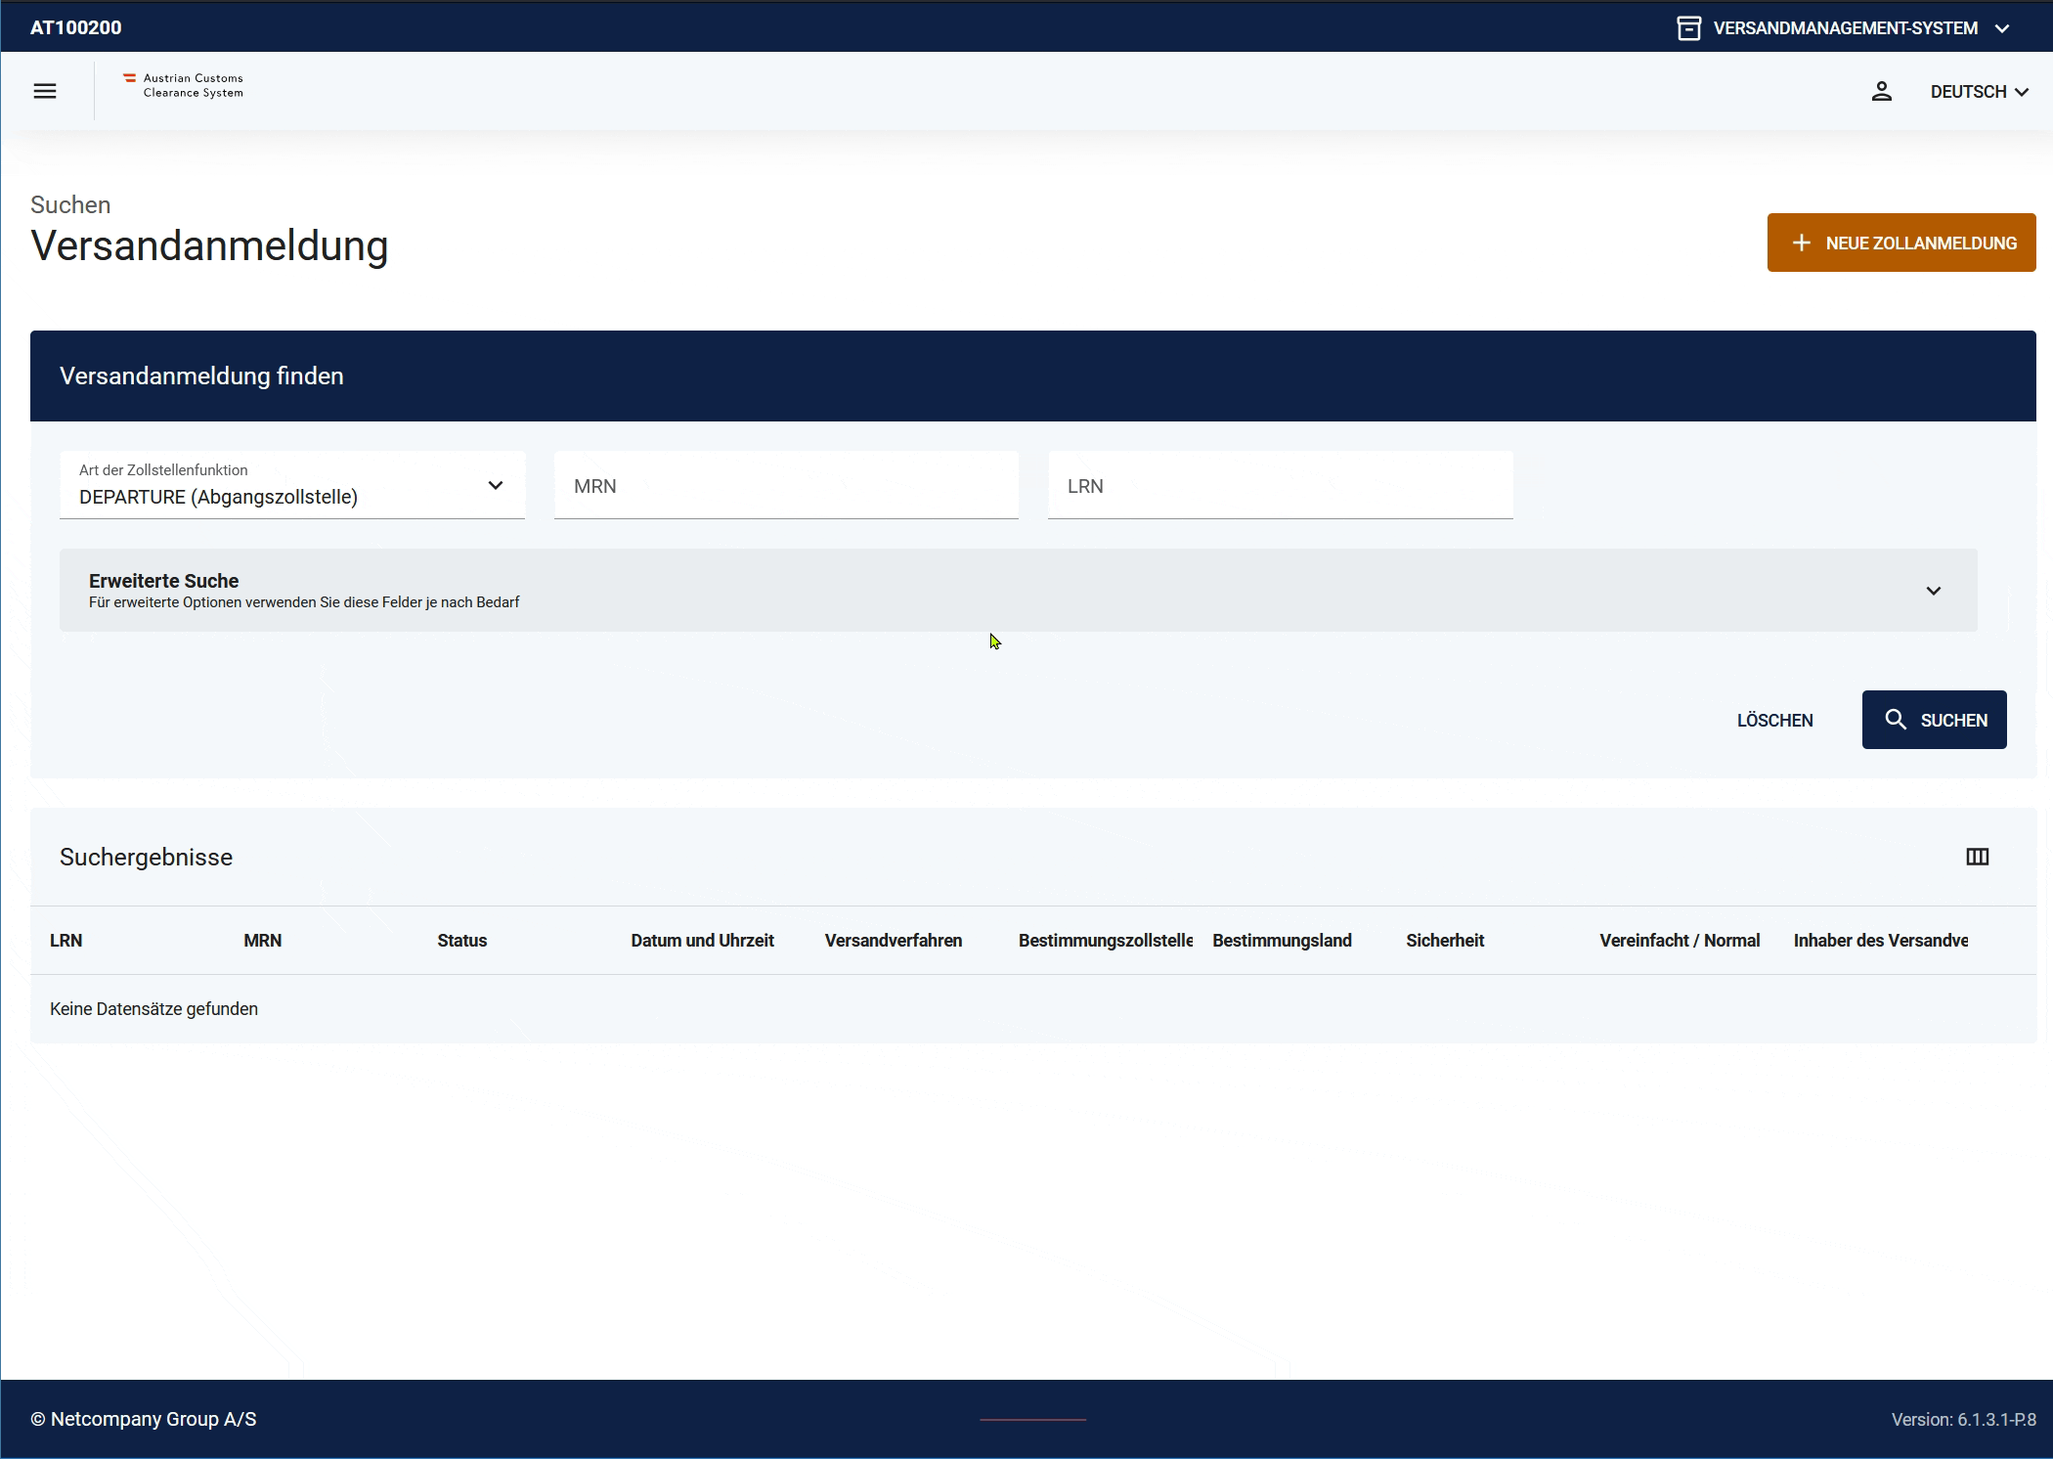Open the column chooser icon in Suchergebnisse
Screen dimensions: 2053x1459
1977,857
